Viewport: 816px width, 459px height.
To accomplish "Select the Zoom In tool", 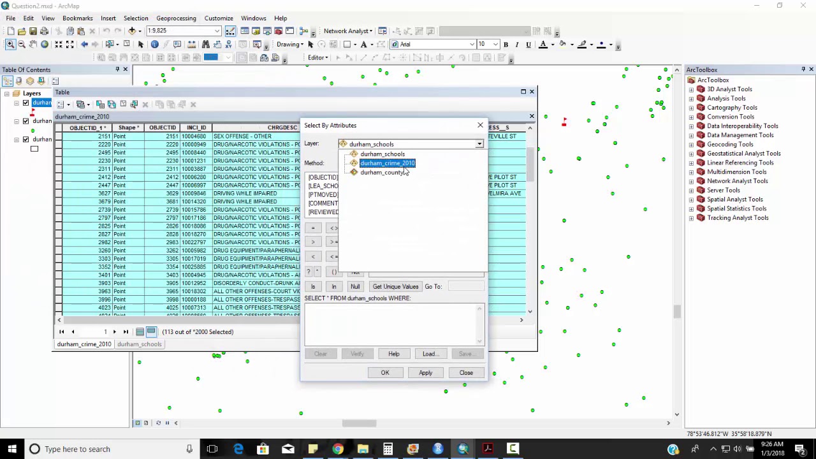I will pos(10,44).
